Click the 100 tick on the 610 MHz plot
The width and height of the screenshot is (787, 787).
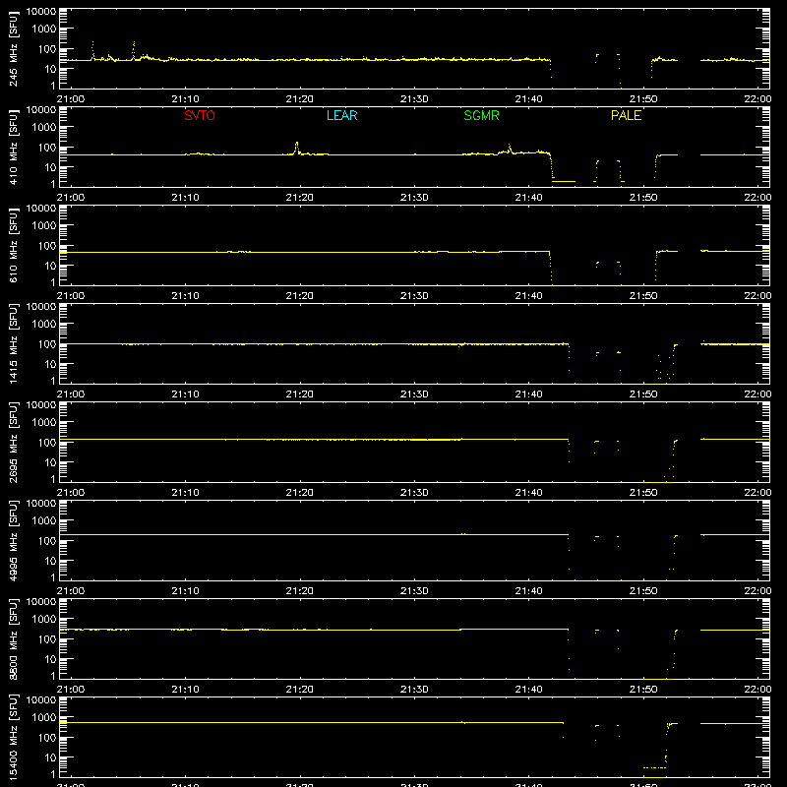coord(47,246)
